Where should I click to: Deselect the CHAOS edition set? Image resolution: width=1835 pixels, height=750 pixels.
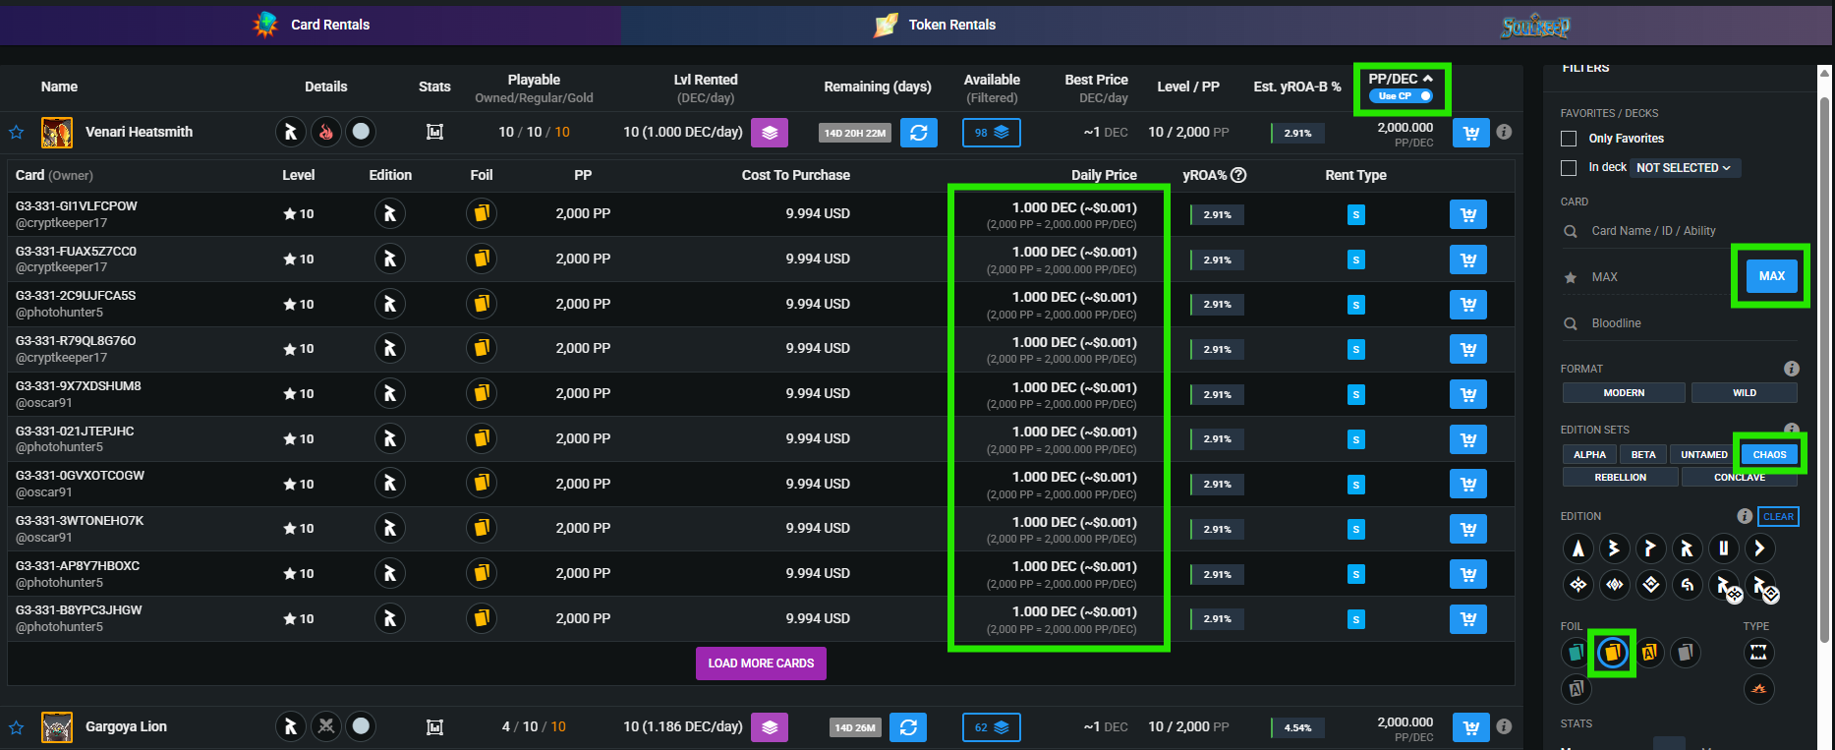coord(1769,455)
